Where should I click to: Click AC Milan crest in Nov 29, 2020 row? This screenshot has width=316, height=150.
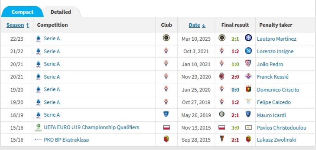coord(222,76)
